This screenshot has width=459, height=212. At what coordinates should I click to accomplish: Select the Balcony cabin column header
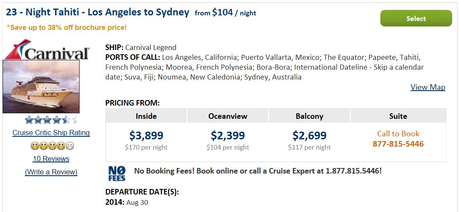tap(309, 116)
